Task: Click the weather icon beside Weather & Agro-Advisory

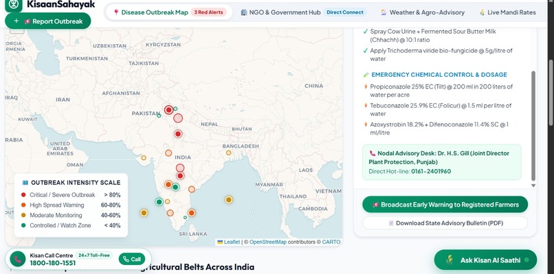Action: click(384, 12)
